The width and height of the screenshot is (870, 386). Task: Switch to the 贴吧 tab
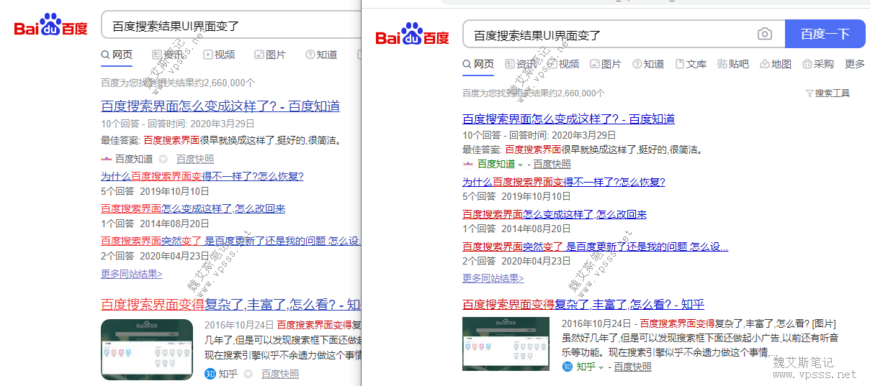[732, 64]
